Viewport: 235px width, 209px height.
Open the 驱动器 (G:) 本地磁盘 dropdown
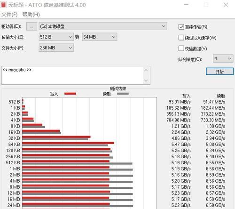click(103, 26)
